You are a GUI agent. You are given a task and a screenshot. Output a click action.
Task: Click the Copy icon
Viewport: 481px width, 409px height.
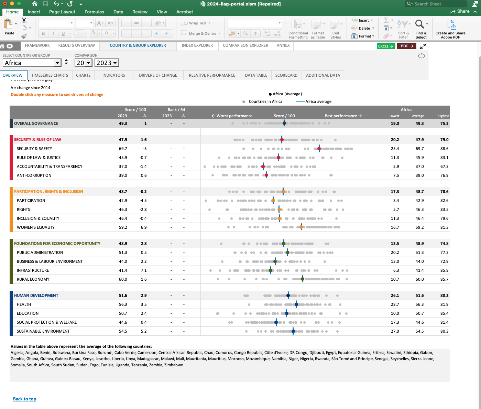[24, 28]
